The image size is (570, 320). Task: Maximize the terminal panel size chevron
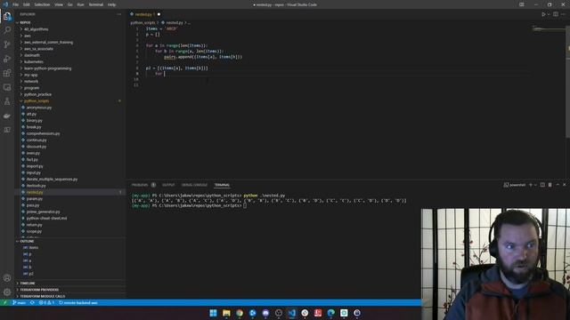coord(558,185)
